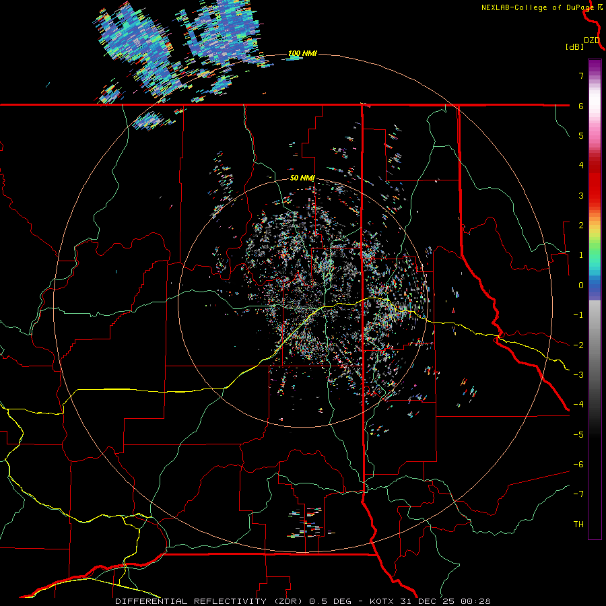Viewport: 606px width, 606px height.
Task: Click the isolated echo cluster at bottom center
Action: pos(309,523)
